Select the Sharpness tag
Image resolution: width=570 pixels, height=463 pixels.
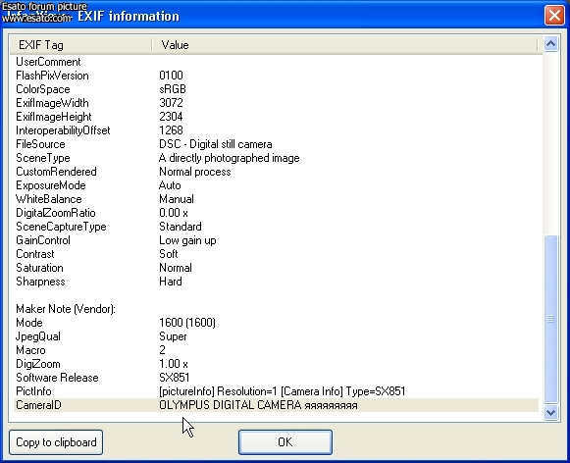pyautogui.click(x=40, y=282)
